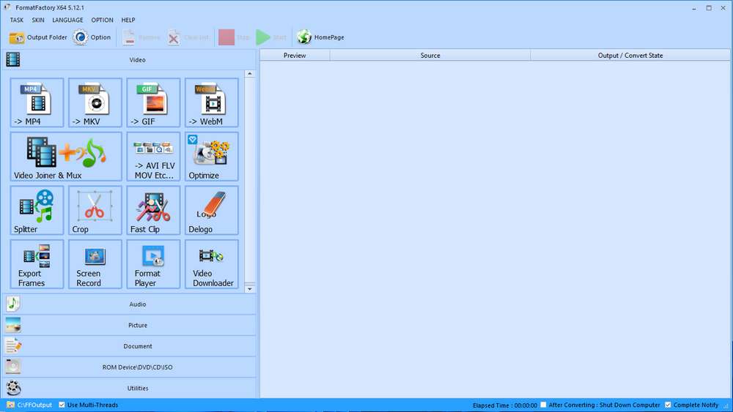The width and height of the screenshot is (733, 412).
Task: Open the Export Frames tool
Action: (37, 264)
